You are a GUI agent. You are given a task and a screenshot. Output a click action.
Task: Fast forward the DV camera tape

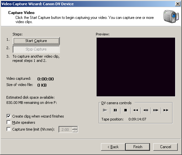(x=166, y=110)
